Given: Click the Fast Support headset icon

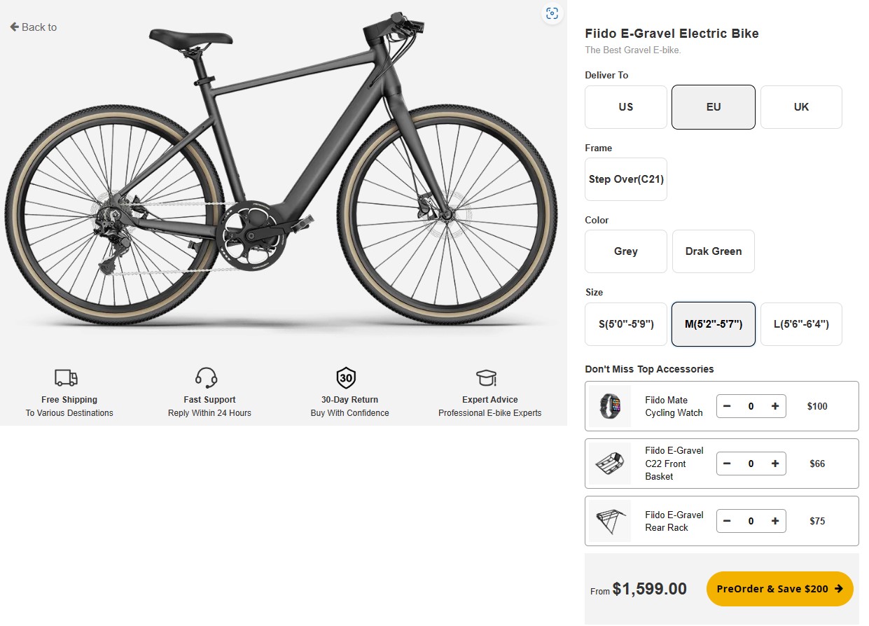Looking at the screenshot, I should pos(207,378).
